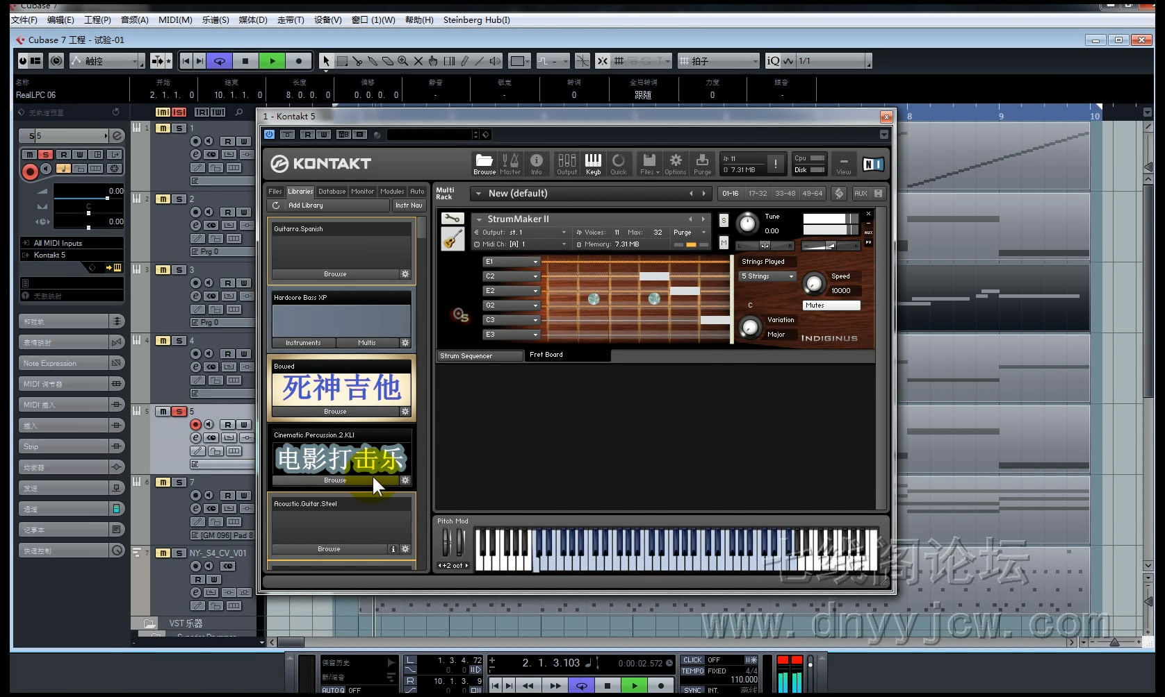This screenshot has height=697, width=1165.
Task: Open Strings Played 5 Strings dropdown
Action: tap(767, 276)
